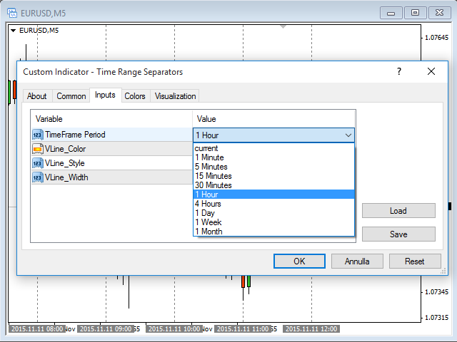The image size is (457, 342).
Task: Pick '15 Minutes' in the list
Action: click(x=213, y=176)
